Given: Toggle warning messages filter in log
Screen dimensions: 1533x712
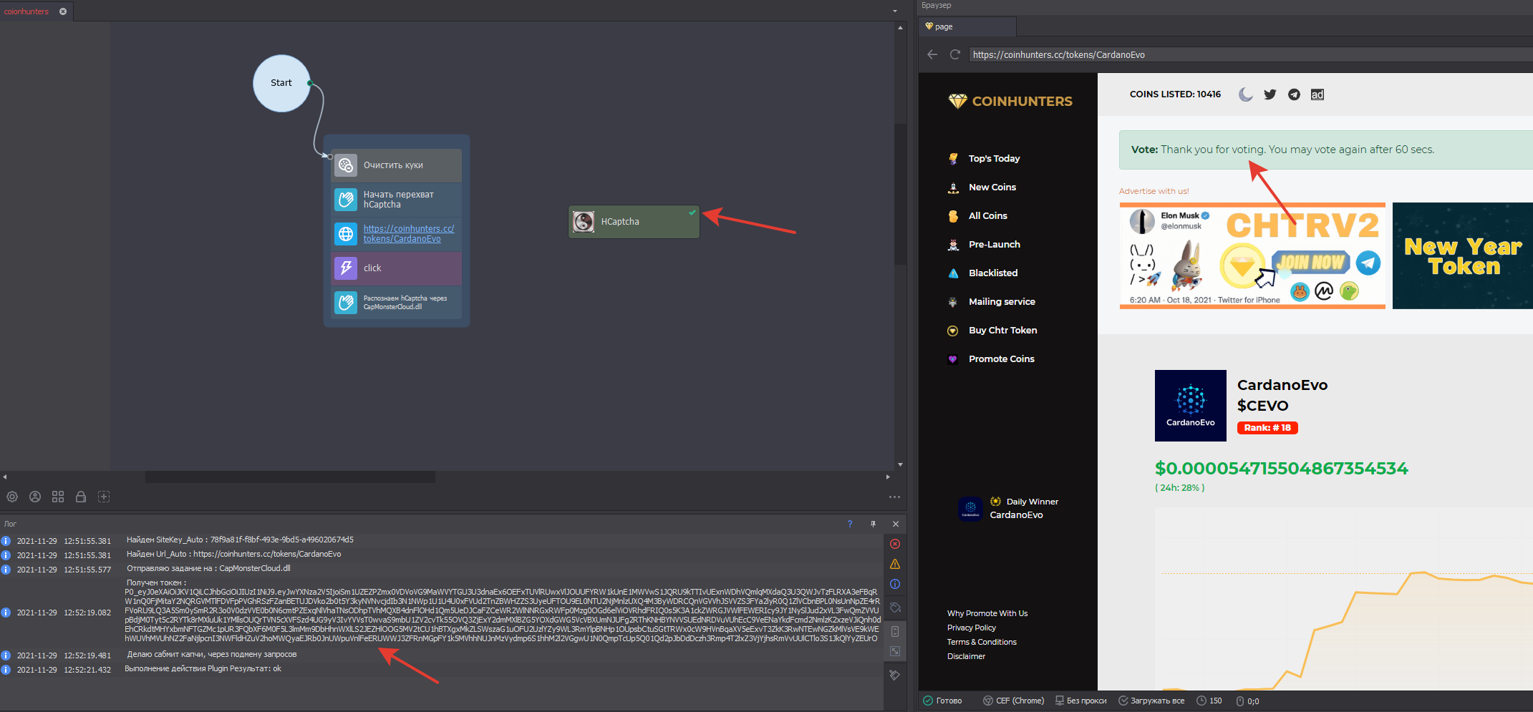Looking at the screenshot, I should pos(895,564).
